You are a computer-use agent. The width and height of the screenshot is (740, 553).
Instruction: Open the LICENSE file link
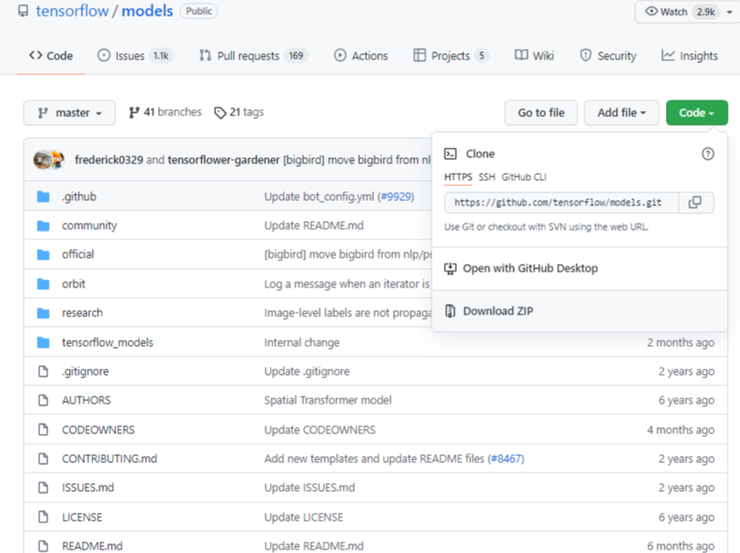point(81,517)
